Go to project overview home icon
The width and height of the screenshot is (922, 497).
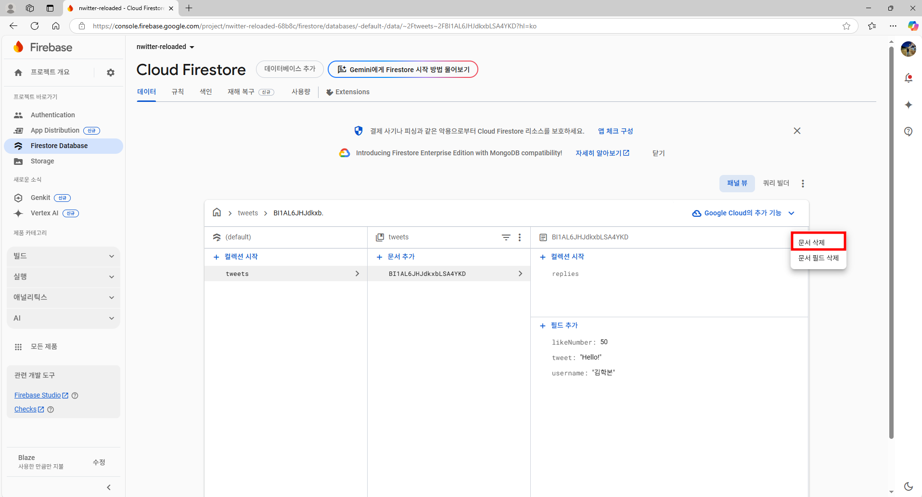click(x=18, y=73)
